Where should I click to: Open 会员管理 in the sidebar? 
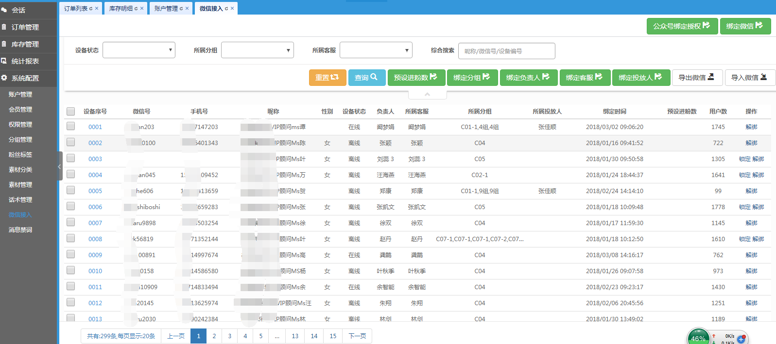pyautogui.click(x=20, y=110)
